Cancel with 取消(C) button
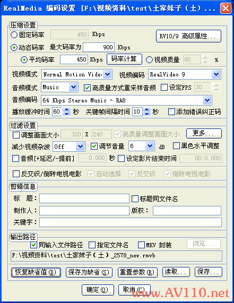This screenshot has height=303, width=234. tap(134, 290)
